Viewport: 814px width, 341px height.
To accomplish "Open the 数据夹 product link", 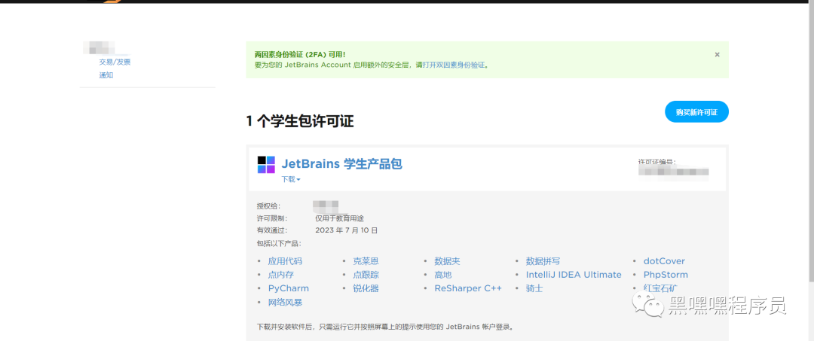I will (x=448, y=261).
